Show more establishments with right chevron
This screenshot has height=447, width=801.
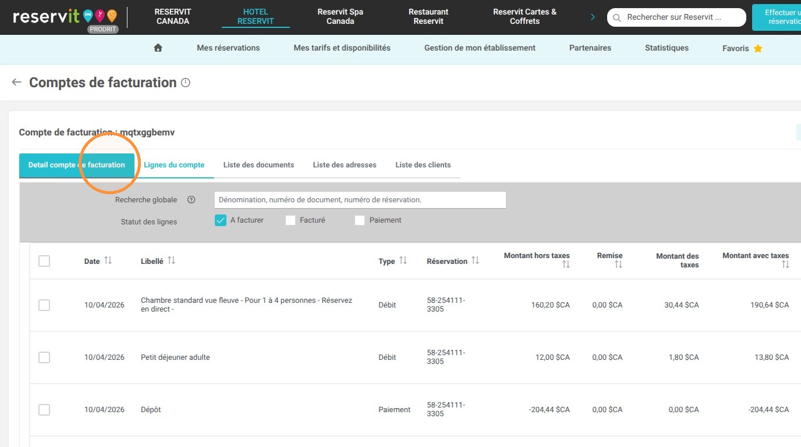(593, 17)
